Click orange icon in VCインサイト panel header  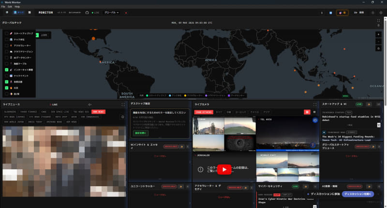click(x=182, y=147)
